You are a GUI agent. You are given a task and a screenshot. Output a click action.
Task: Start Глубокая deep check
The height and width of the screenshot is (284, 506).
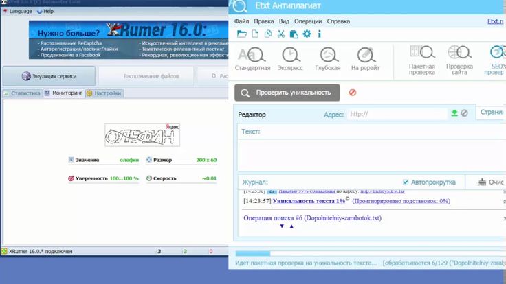(x=328, y=59)
